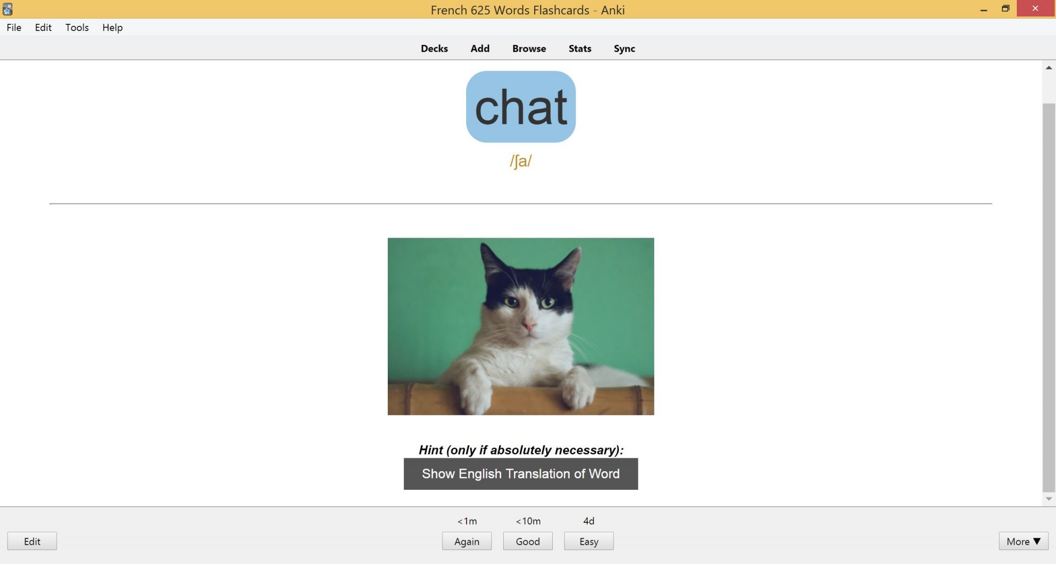1056x564 pixels.
Task: Open the Tools menu
Action: point(76,27)
